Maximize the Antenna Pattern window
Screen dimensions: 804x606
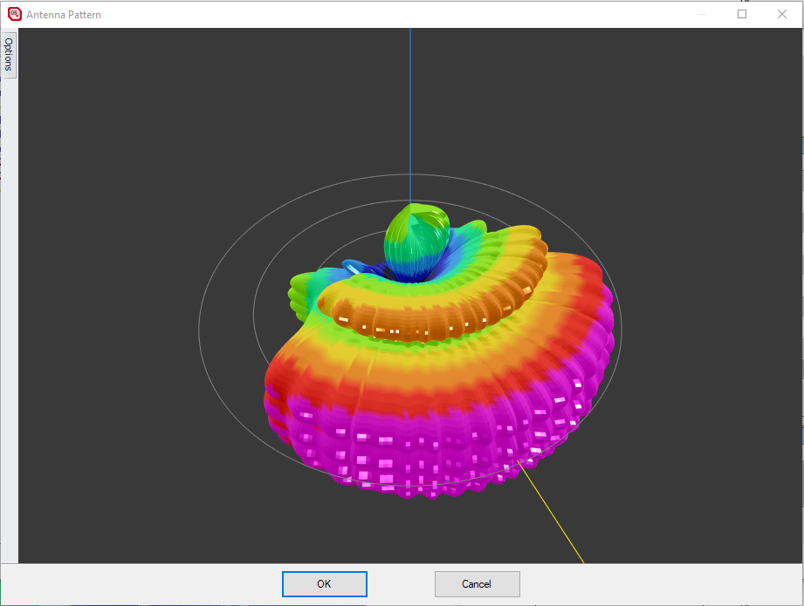pyautogui.click(x=742, y=14)
